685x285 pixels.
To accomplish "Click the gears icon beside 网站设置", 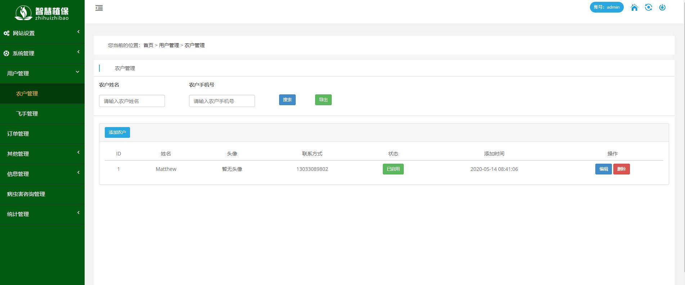I will [6, 33].
